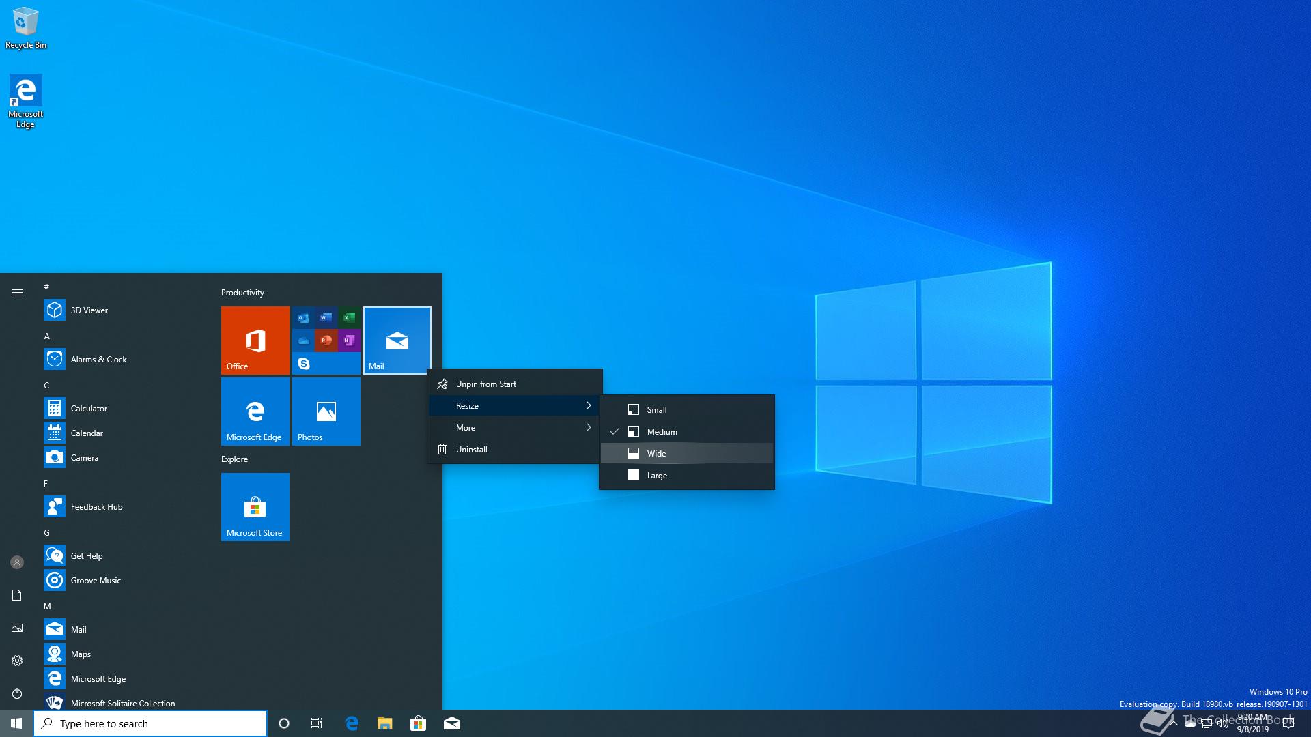Click the # section header
Screen dimensions: 1311x737
[46, 287]
